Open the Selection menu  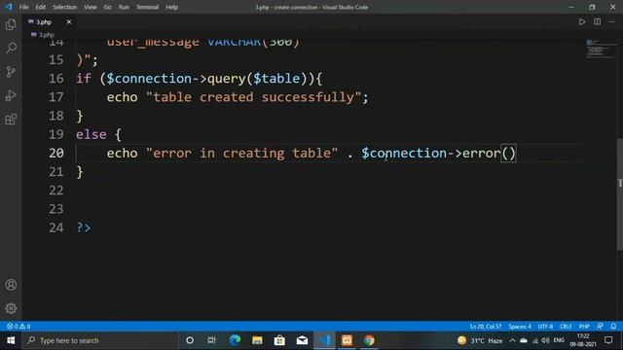tap(65, 7)
